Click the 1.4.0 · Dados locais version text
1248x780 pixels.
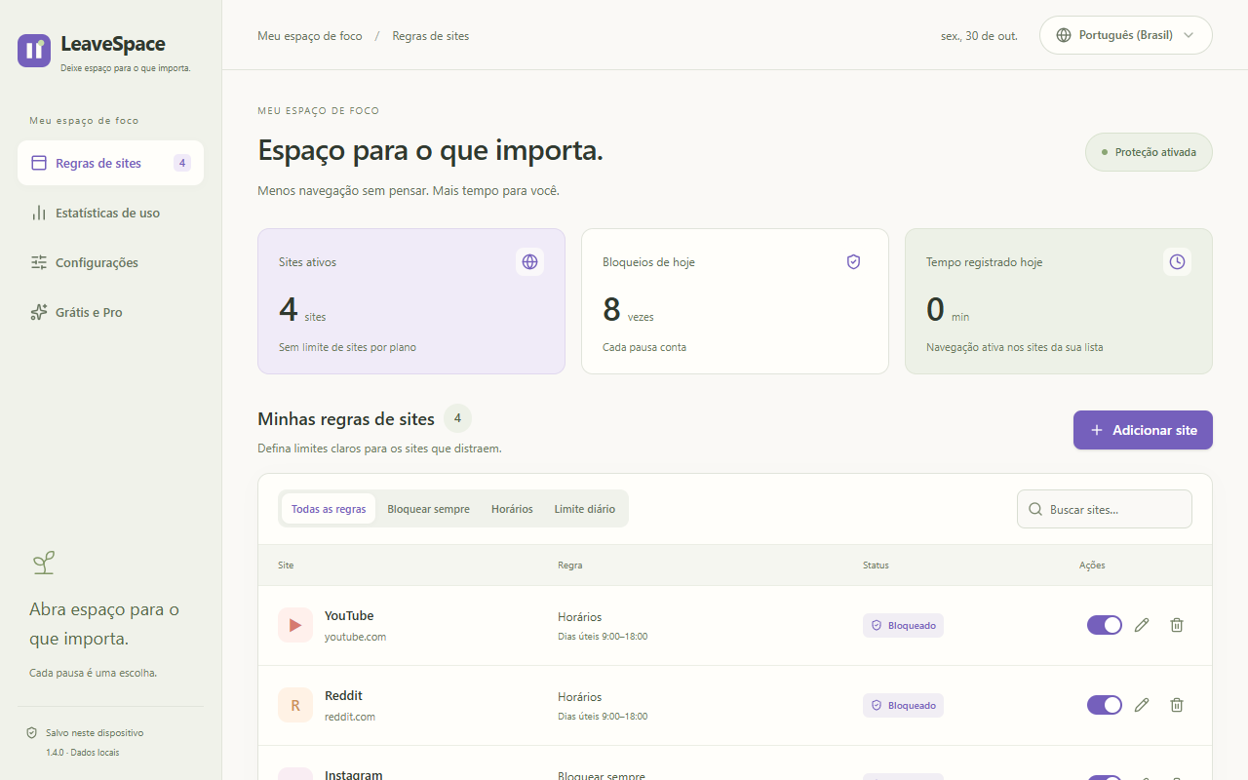click(x=82, y=753)
